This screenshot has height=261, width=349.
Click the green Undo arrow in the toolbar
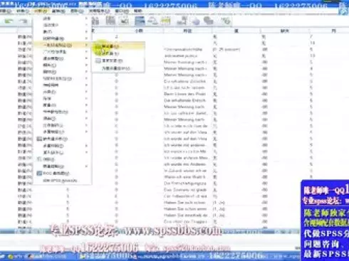(9, 21)
